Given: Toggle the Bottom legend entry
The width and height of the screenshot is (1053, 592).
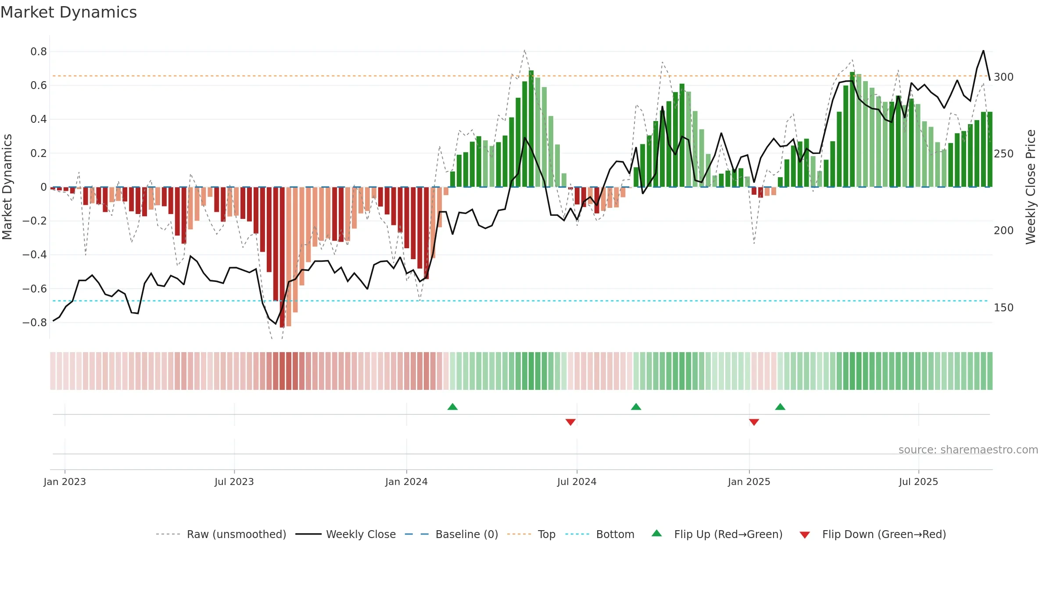Looking at the screenshot, I should point(600,534).
